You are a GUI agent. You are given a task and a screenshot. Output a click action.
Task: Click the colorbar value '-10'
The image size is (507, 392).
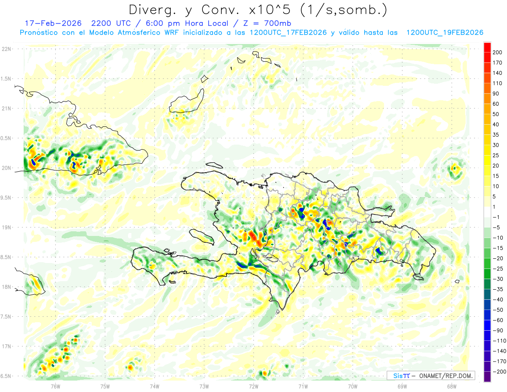point(499,238)
